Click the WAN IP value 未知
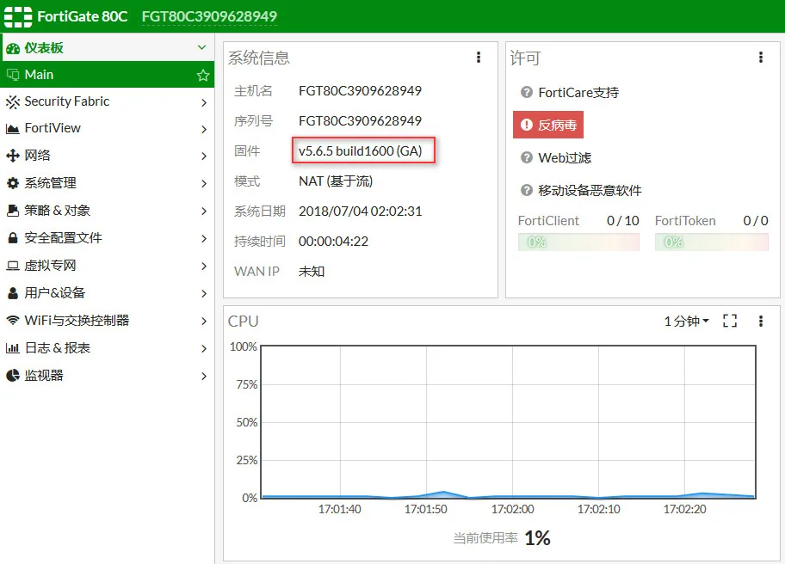 pos(312,272)
